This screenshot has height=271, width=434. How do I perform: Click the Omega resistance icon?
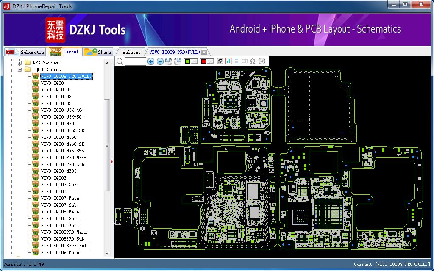coord(253,61)
